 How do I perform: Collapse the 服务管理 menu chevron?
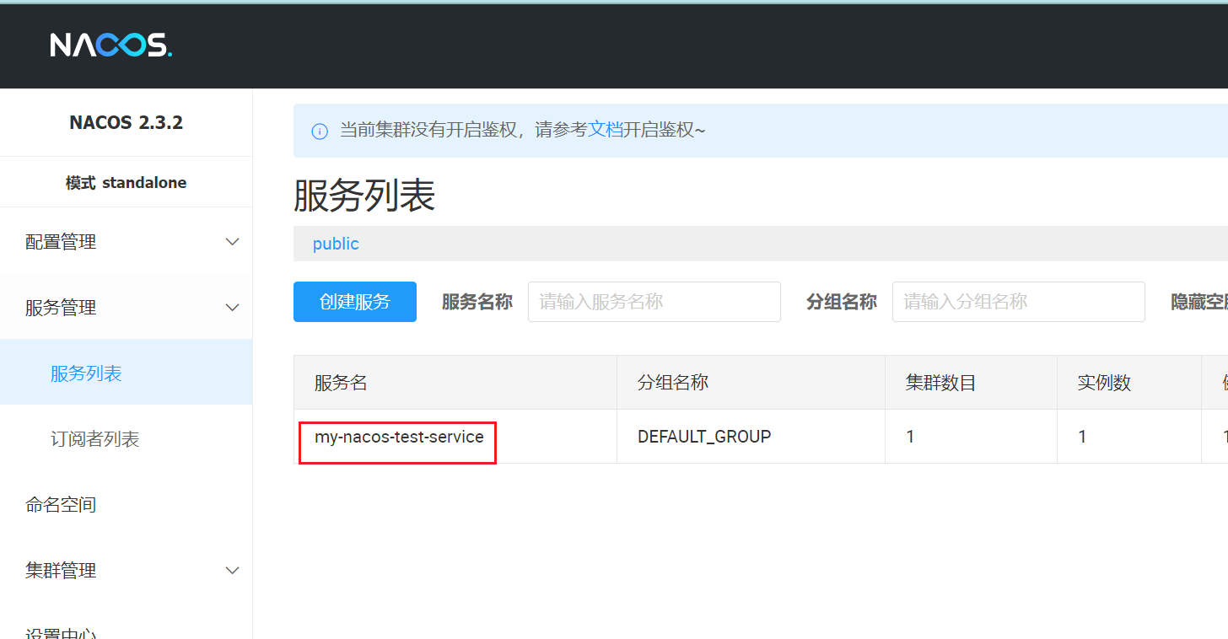(233, 308)
